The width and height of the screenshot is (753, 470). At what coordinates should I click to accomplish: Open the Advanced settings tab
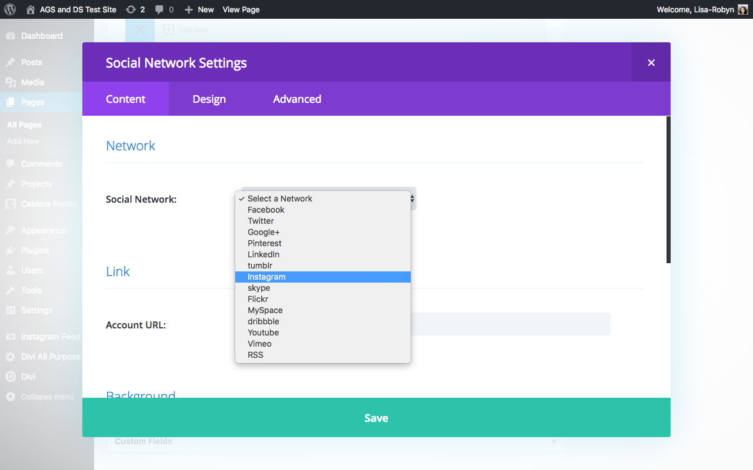[x=297, y=99]
